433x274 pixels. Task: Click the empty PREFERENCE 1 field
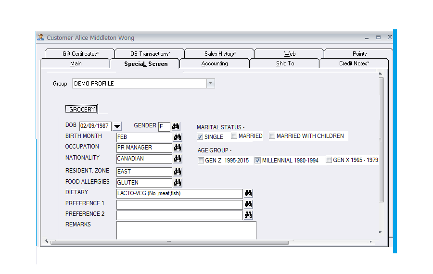click(179, 204)
